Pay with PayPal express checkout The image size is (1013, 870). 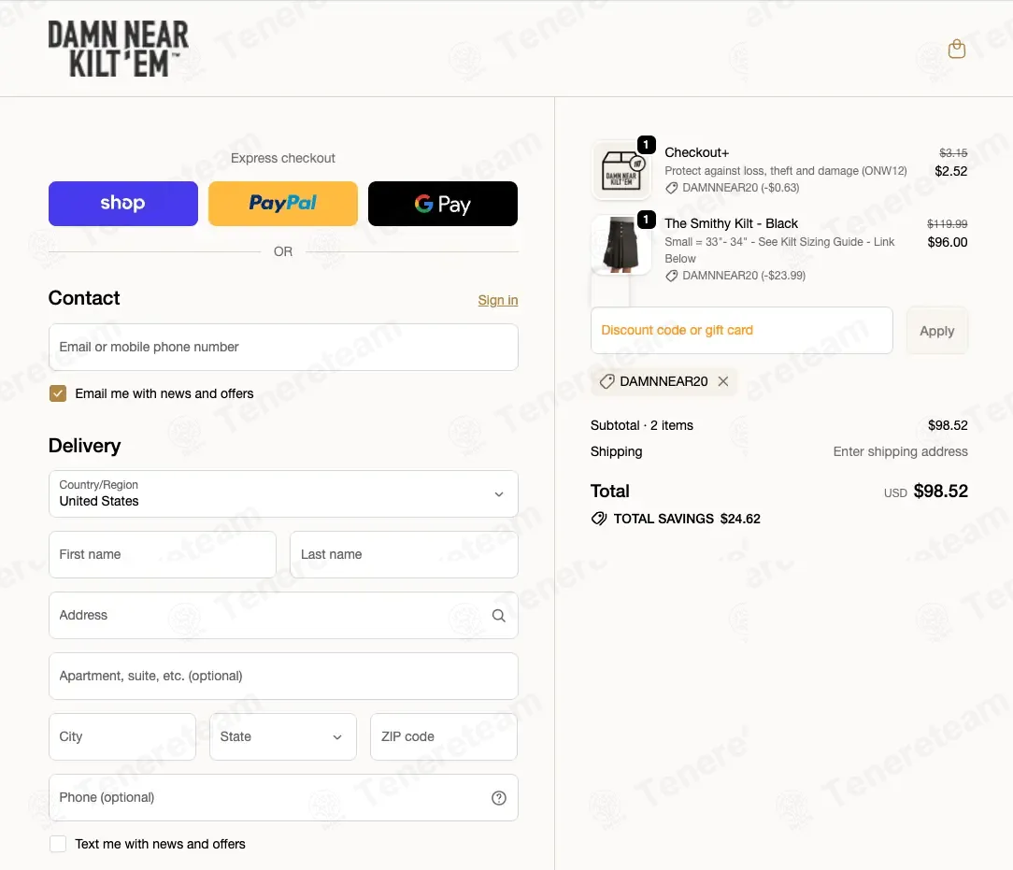[x=283, y=204]
